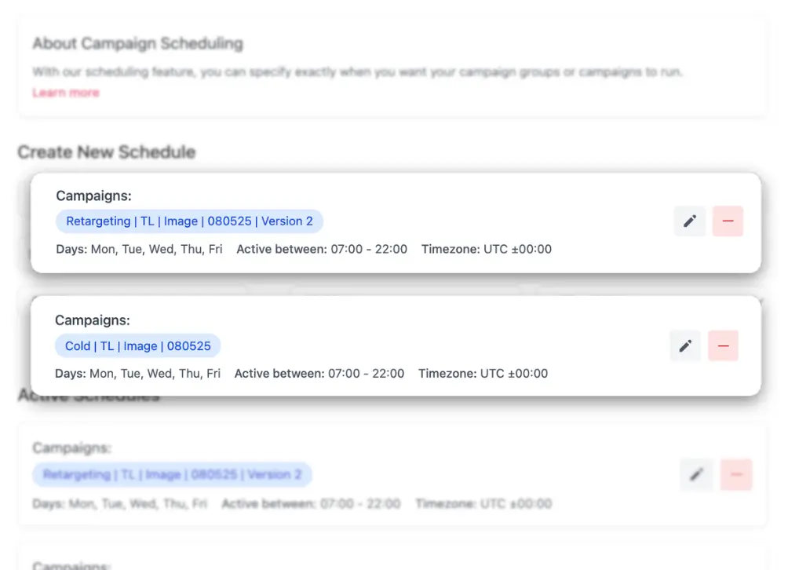Select the highlighted Retargeting Version 2 campaign tag
The width and height of the screenshot is (788, 570).
(x=189, y=221)
